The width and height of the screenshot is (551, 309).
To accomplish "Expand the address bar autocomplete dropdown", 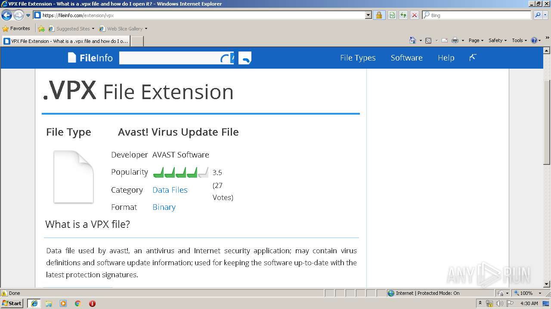I will point(368,15).
